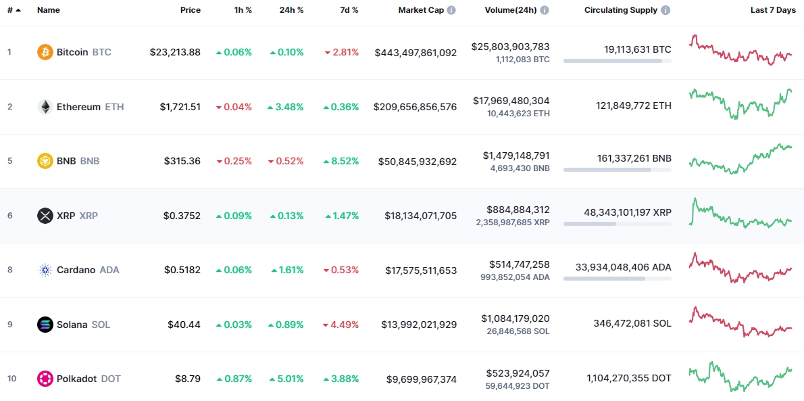The image size is (804, 401).
Task: Sort table by Name column
Action: pyautogui.click(x=49, y=10)
